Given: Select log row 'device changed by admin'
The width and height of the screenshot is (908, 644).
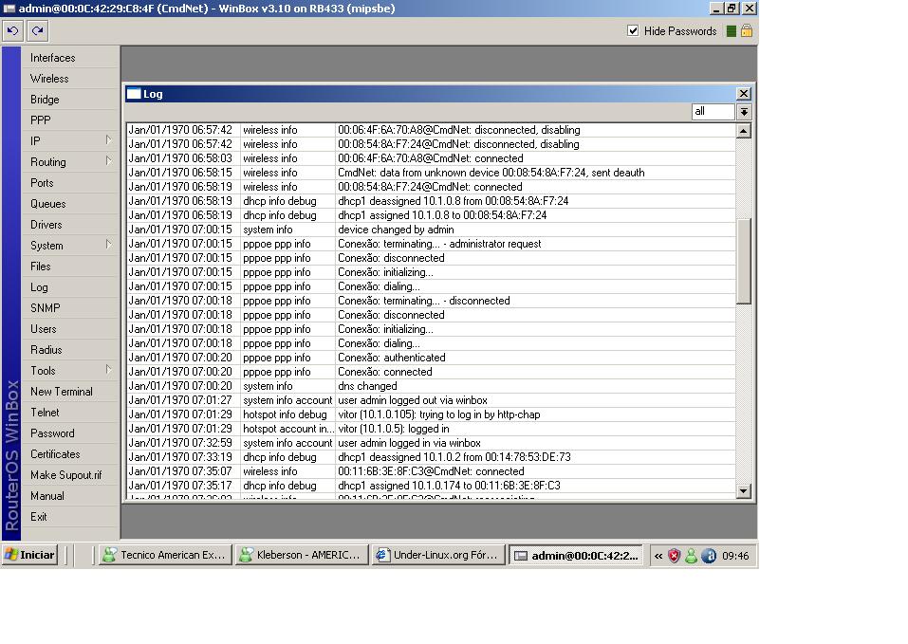Looking at the screenshot, I should pos(431,230).
